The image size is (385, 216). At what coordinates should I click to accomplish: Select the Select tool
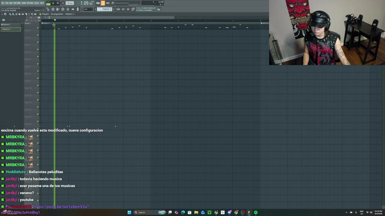(x=29, y=14)
